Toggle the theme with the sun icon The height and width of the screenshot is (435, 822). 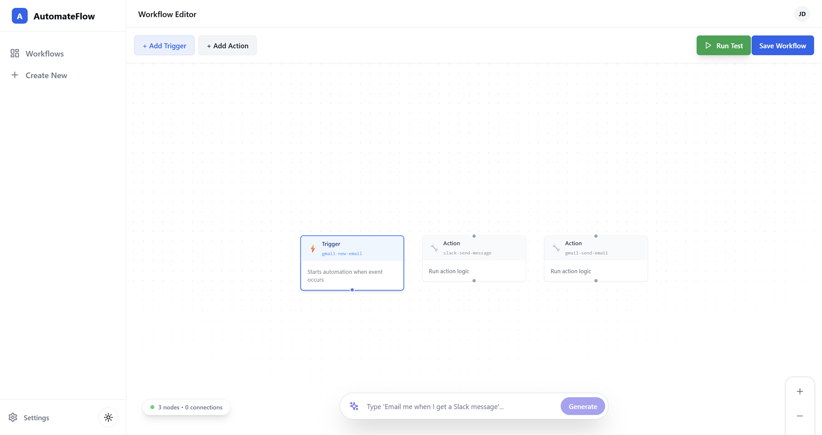point(108,417)
